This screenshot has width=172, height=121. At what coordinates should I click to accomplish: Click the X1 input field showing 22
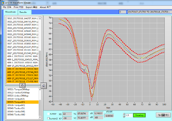67,114
